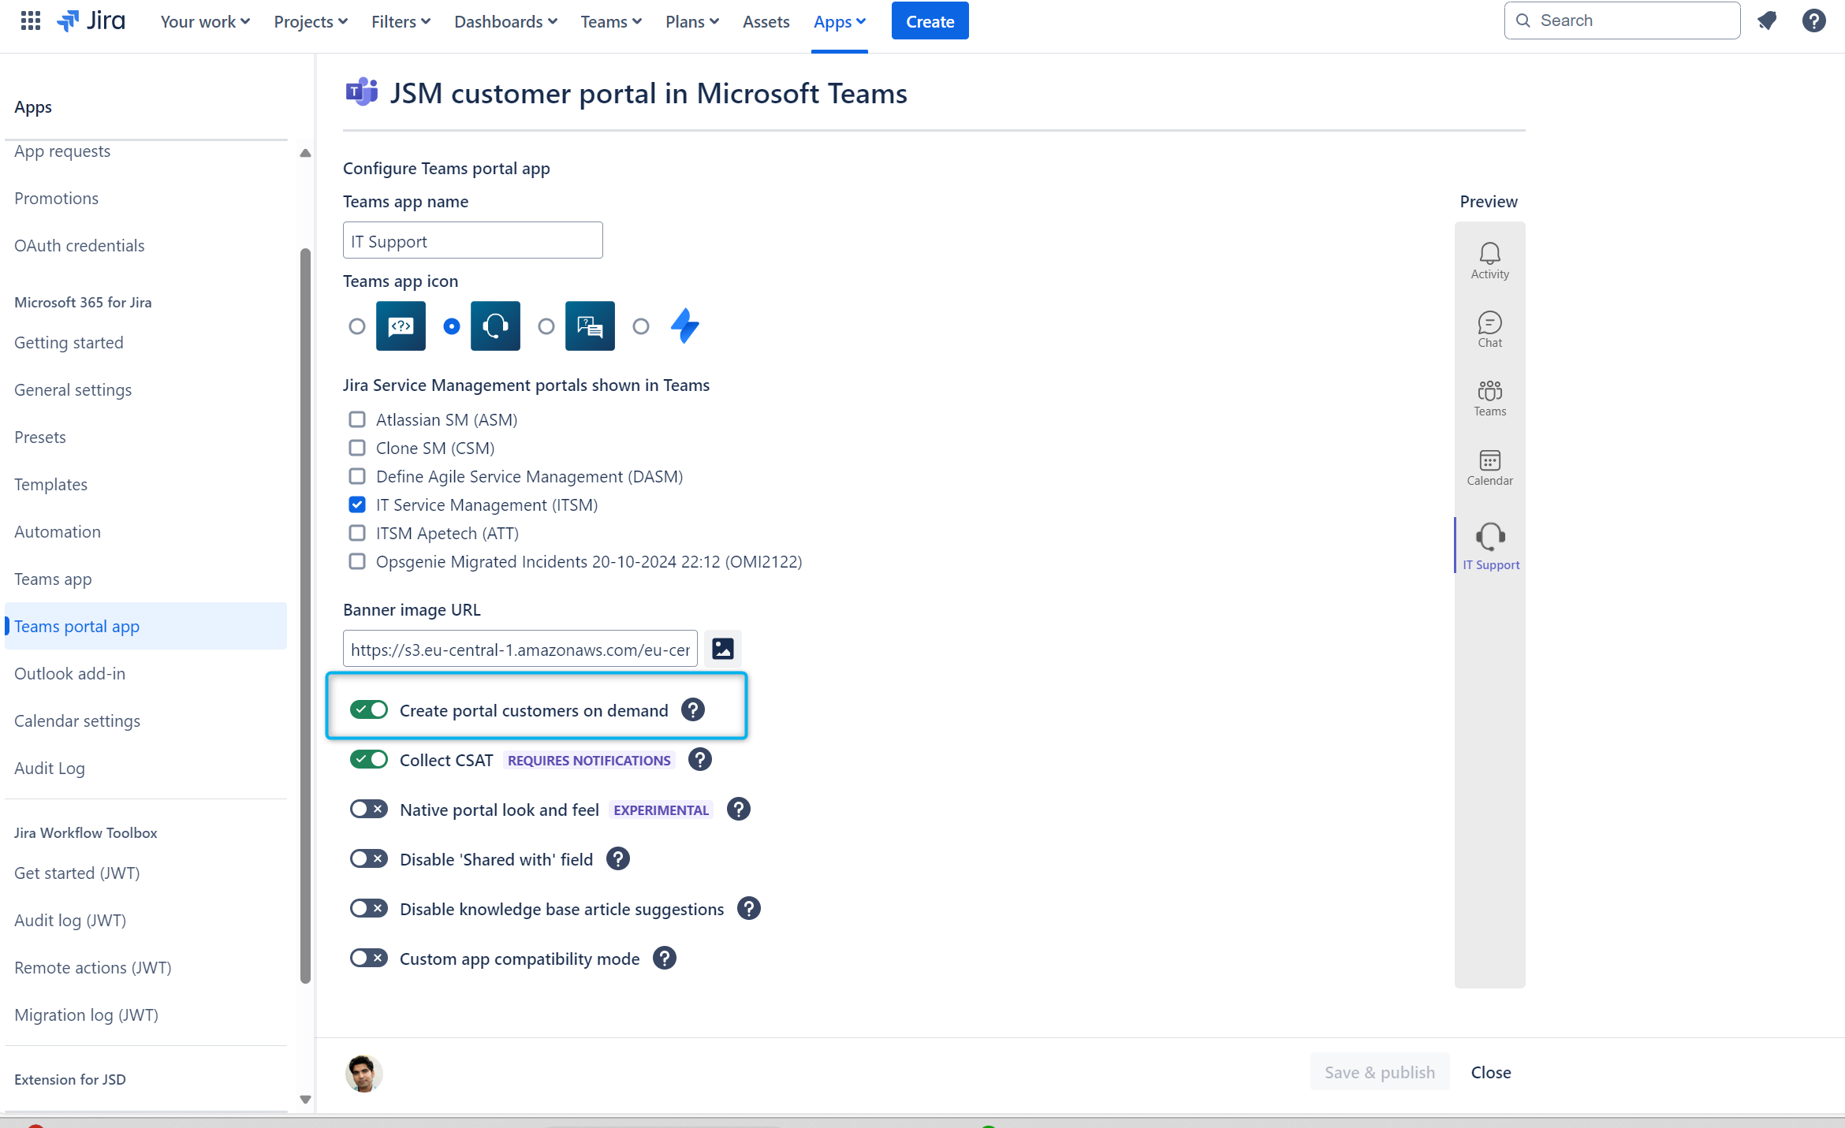The width and height of the screenshot is (1845, 1128).
Task: Toggle Native portal look and feel on
Action: 369,810
